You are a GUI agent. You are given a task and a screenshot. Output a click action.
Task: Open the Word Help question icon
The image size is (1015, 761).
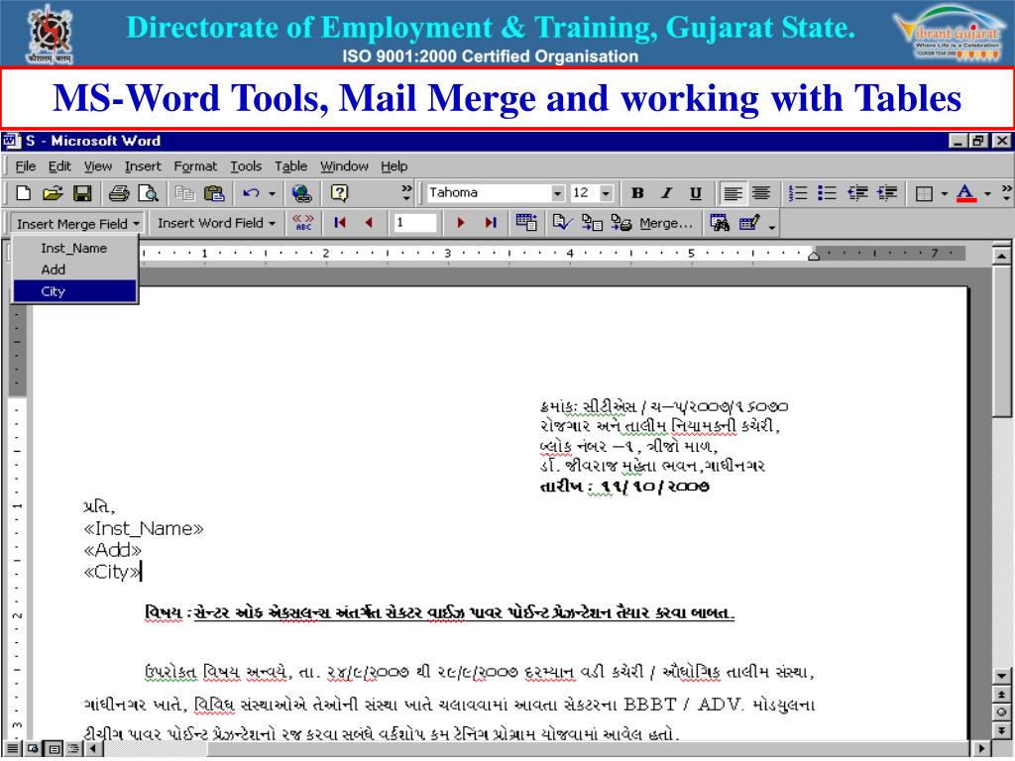[339, 193]
